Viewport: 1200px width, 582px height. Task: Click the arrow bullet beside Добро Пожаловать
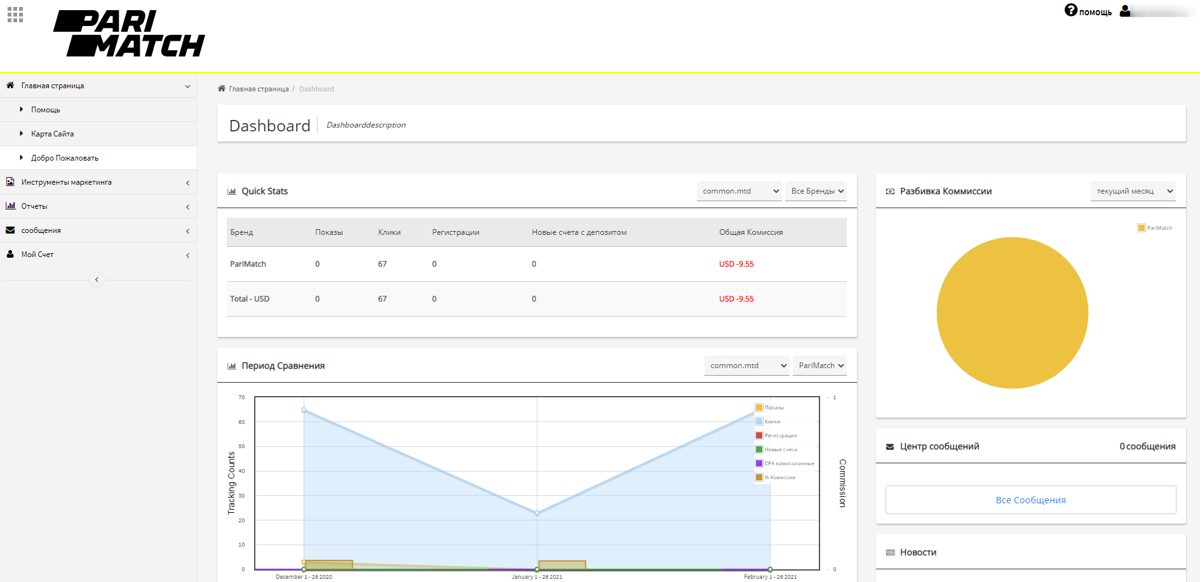22,157
